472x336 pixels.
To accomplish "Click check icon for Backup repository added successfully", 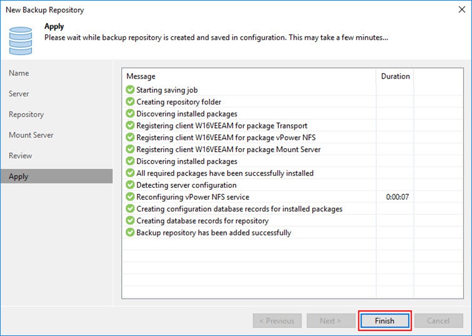I will pos(130,233).
